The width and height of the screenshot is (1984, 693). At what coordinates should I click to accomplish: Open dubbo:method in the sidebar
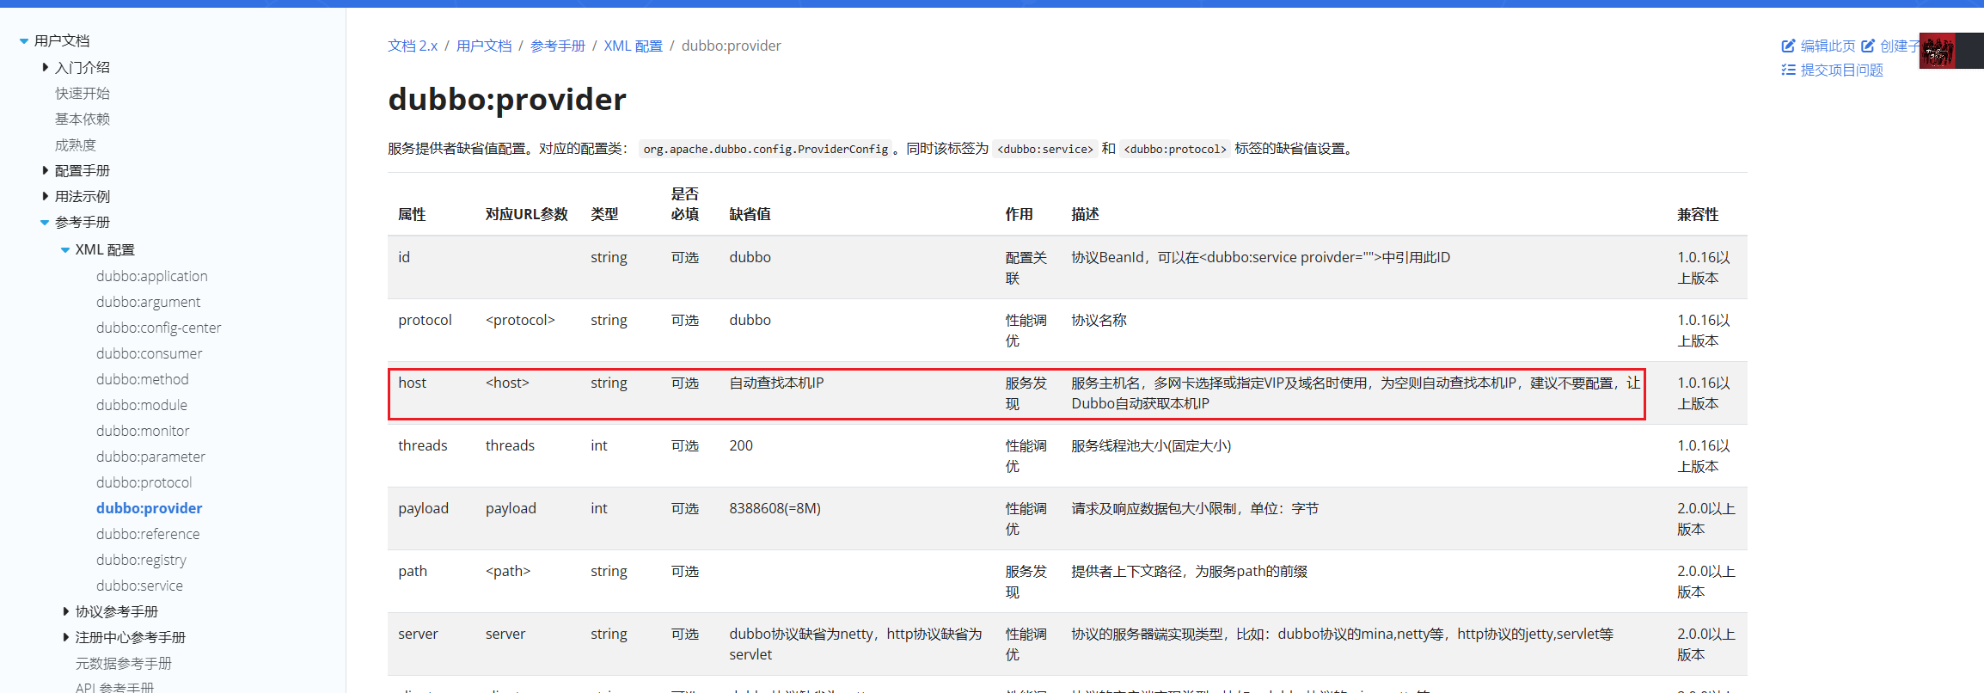(143, 379)
